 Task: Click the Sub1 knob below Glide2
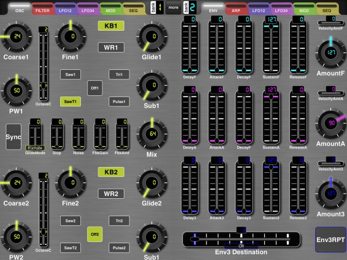152,237
